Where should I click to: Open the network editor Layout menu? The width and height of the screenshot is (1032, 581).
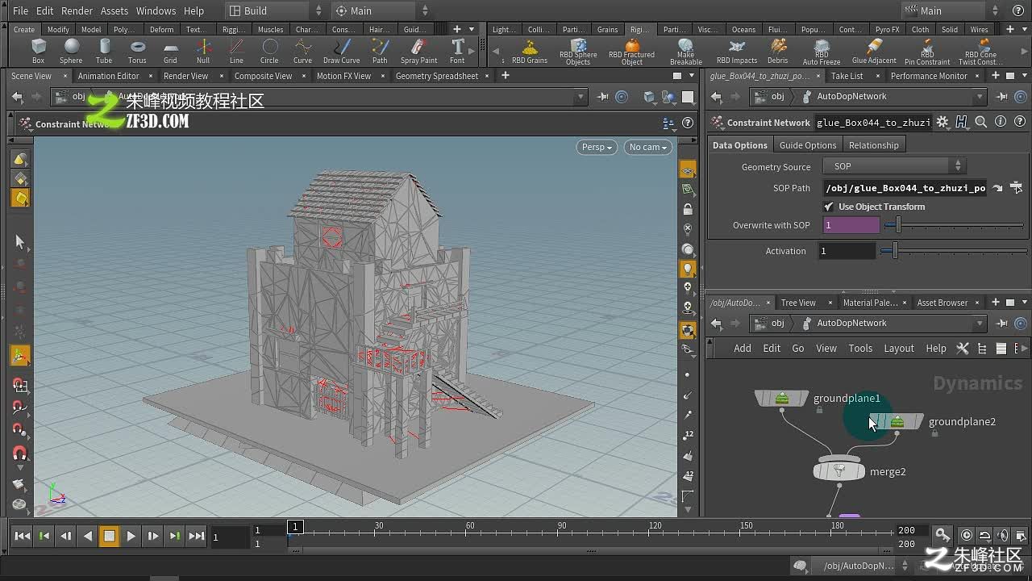[899, 349]
